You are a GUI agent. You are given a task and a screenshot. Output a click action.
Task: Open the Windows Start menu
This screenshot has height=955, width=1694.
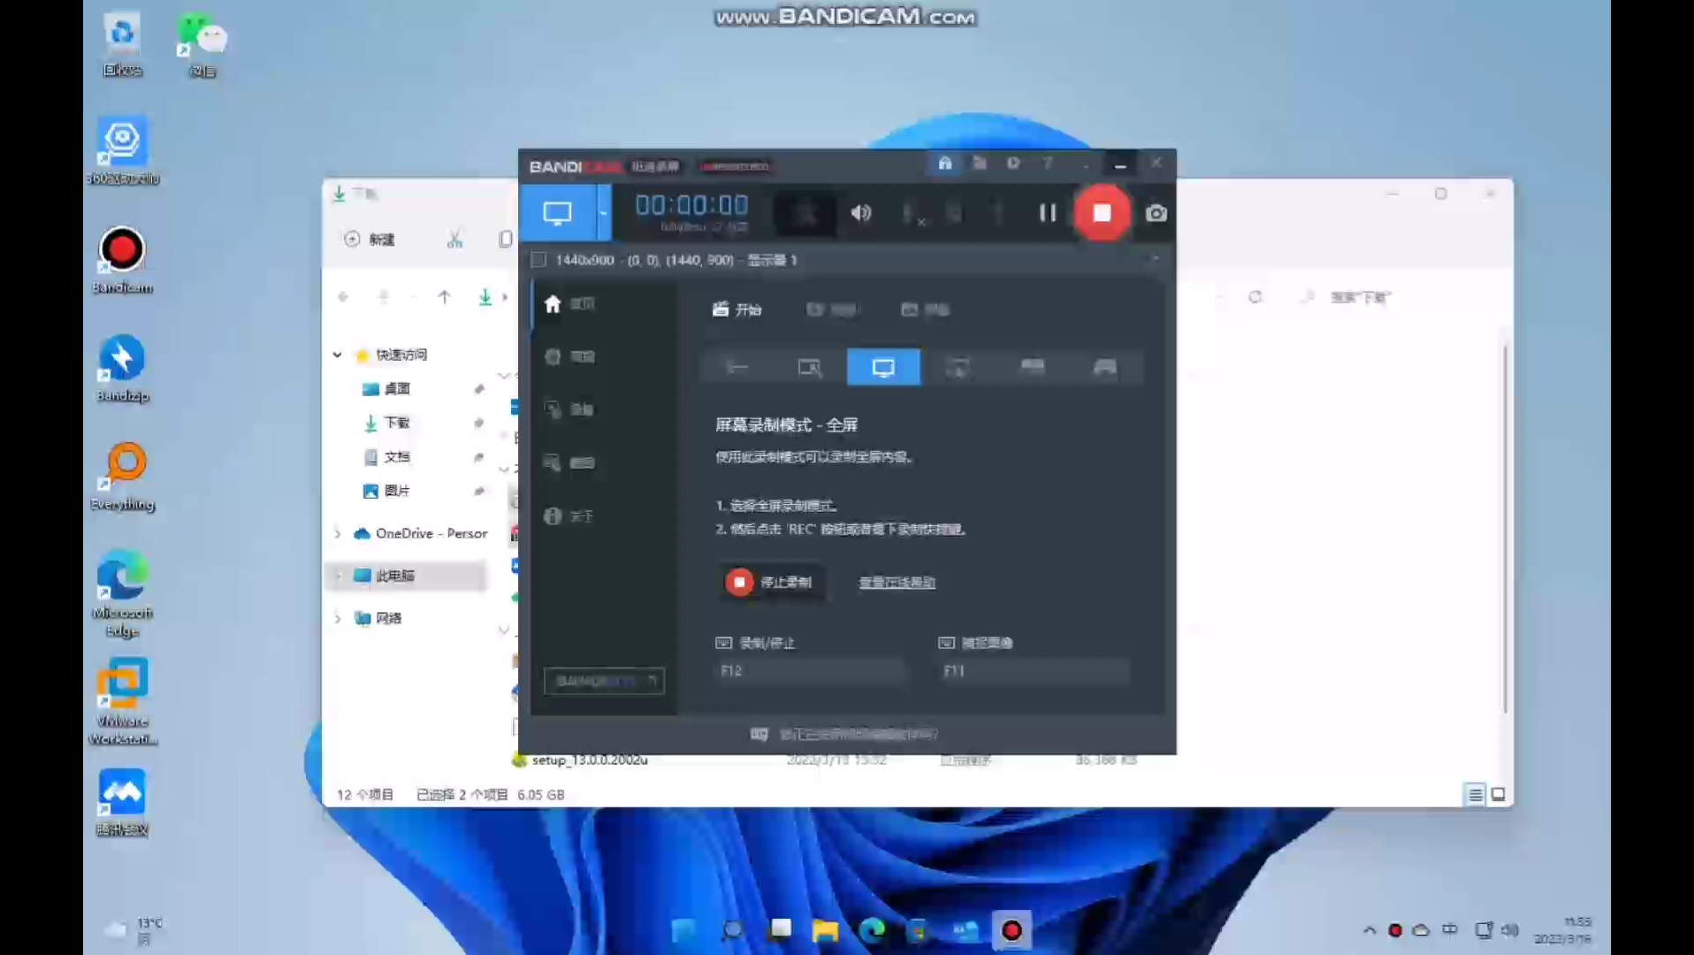683,930
